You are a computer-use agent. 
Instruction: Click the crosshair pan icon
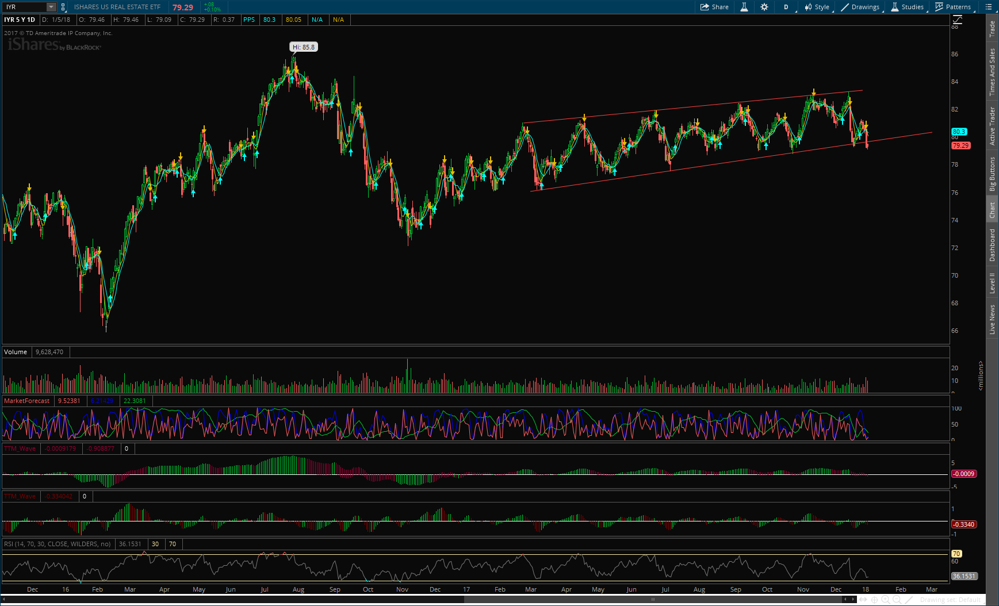click(875, 600)
